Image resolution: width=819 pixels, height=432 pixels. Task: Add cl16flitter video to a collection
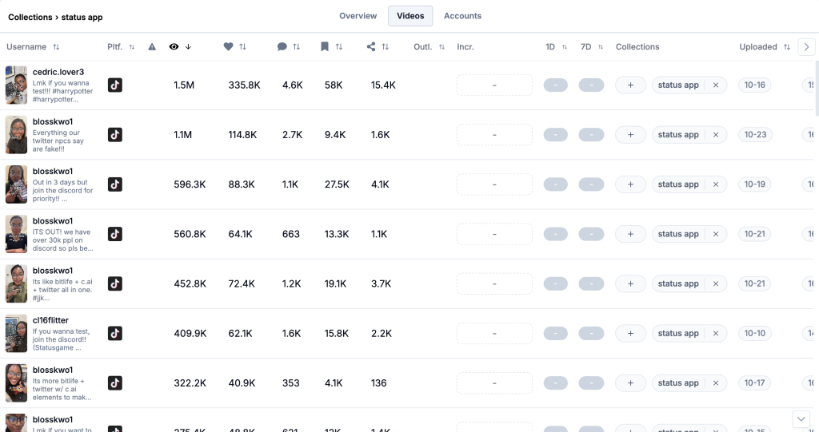[630, 333]
